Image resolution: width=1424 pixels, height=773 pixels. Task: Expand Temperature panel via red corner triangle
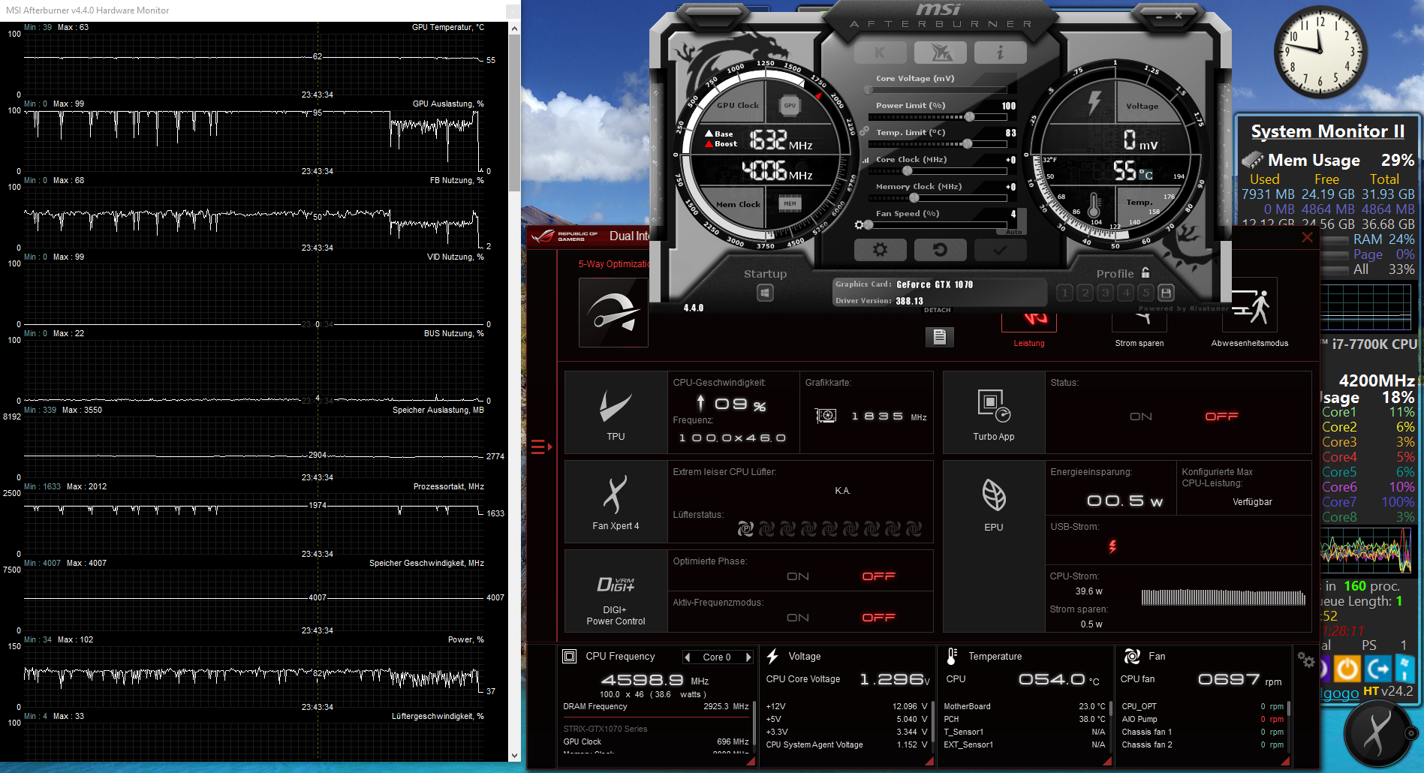pyautogui.click(x=1107, y=761)
